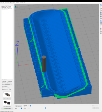Click Exit Preview Mode button
The width and height of the screenshot is (102, 112).
7,109
